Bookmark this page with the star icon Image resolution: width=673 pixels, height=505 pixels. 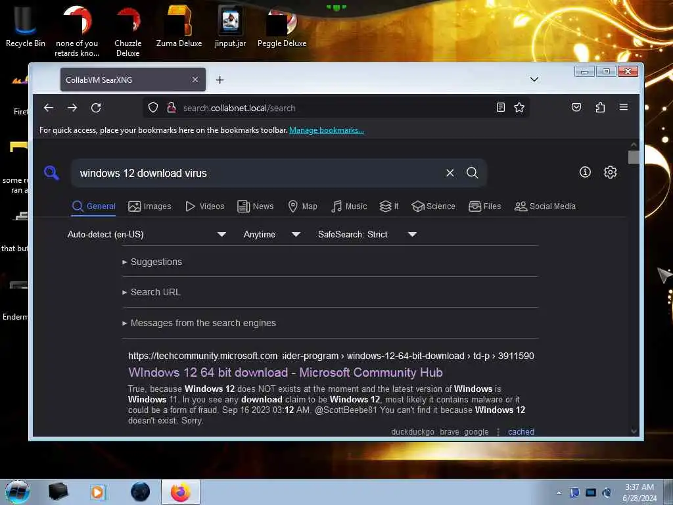tap(519, 107)
